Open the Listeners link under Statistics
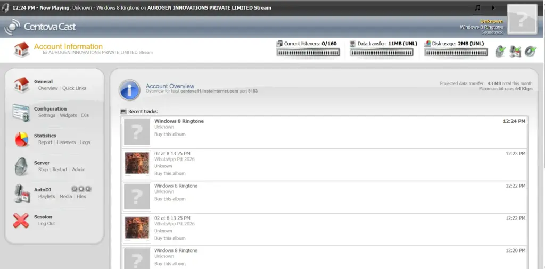This screenshot has width=545, height=269. (x=67, y=142)
